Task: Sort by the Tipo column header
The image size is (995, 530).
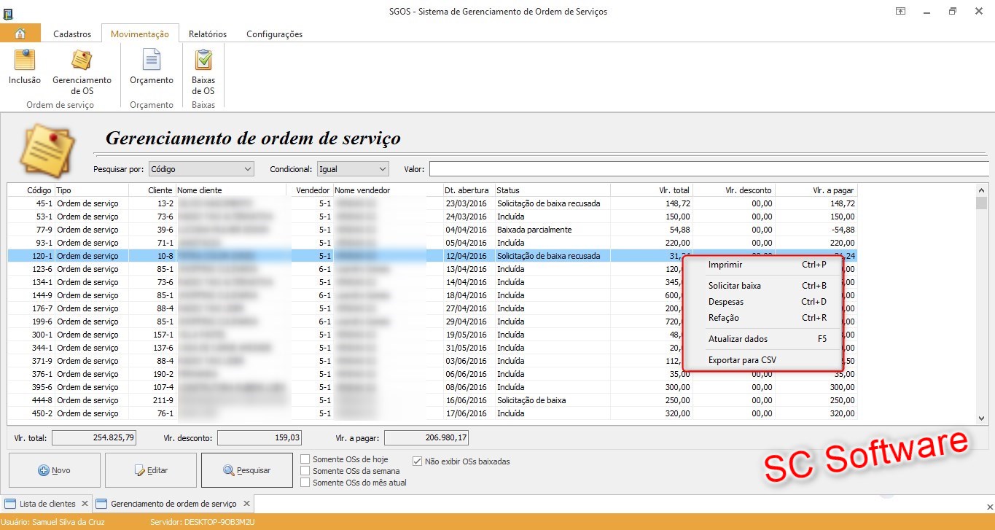Action: (x=91, y=190)
